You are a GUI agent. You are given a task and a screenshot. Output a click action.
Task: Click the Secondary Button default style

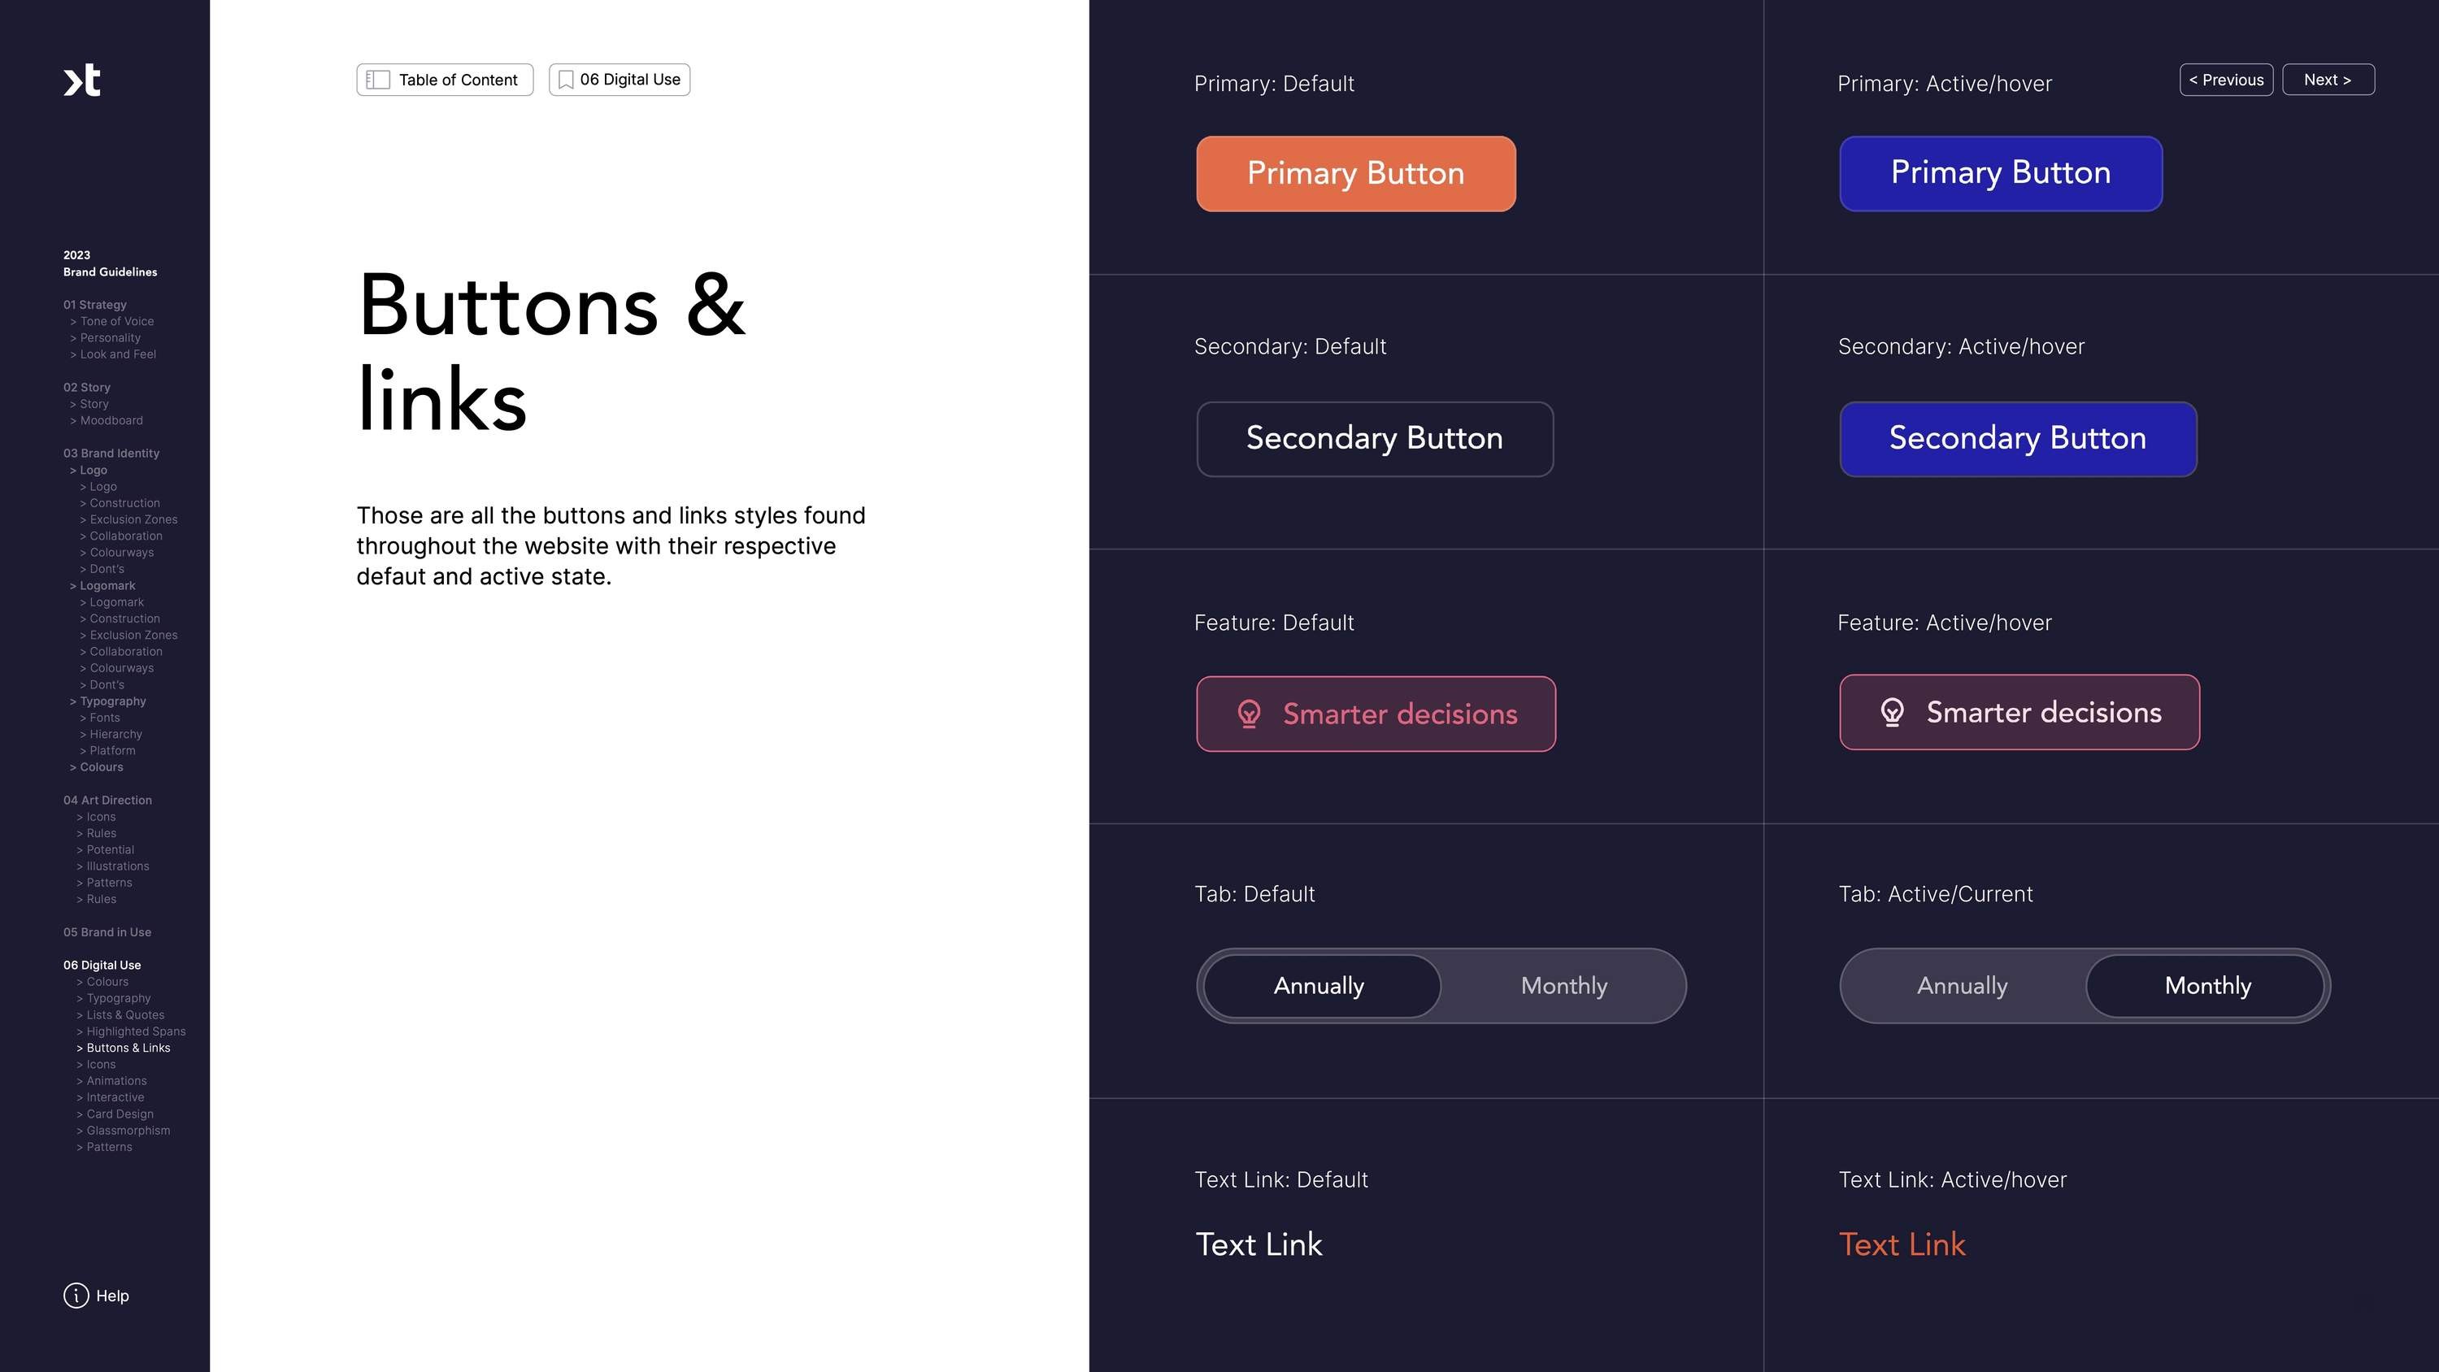tap(1374, 437)
